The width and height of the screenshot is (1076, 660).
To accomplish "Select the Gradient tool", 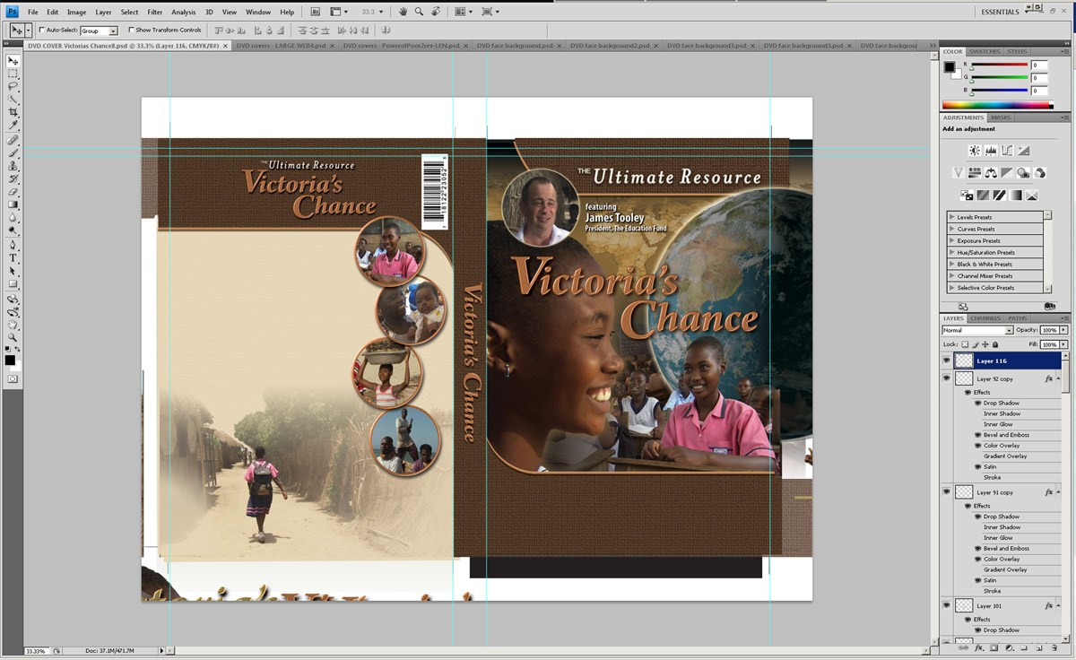I will (x=13, y=204).
